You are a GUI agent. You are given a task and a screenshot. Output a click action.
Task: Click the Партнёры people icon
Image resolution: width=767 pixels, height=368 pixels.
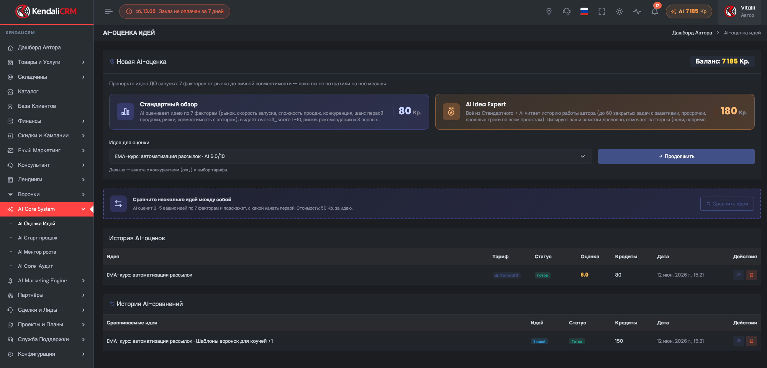[10, 295]
